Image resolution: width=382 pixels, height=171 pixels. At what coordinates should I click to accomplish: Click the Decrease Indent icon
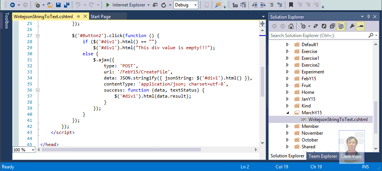pyautogui.click(x=255, y=5)
